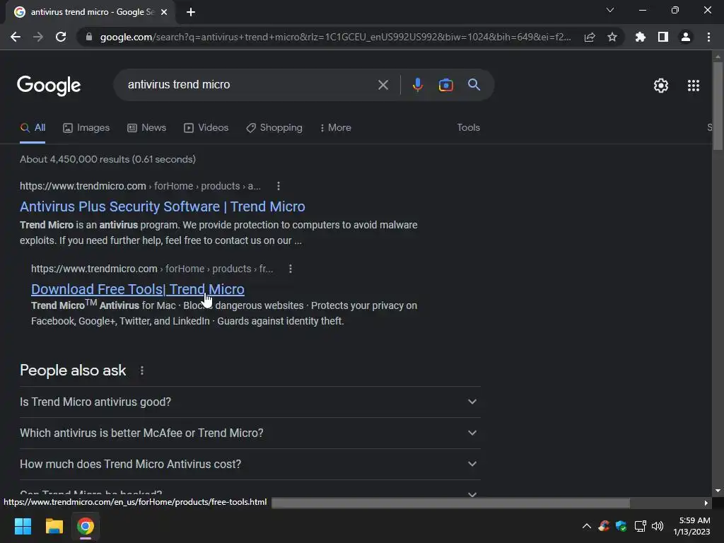Toggle the Chrome side panel icon

tap(663, 37)
